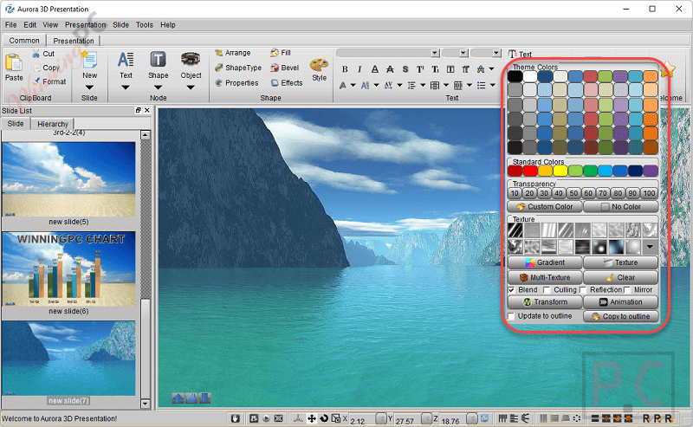Click the Fill option in Shape group
693x427 pixels.
click(281, 53)
